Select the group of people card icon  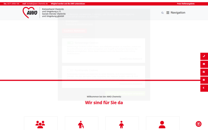pos(40,124)
